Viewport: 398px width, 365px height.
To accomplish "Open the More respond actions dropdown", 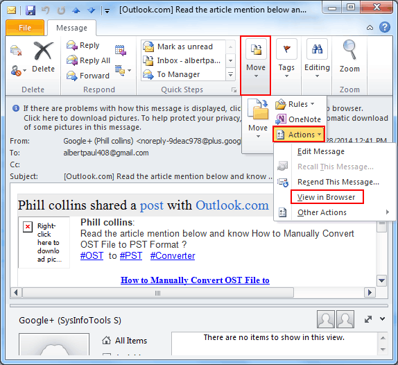I will (123, 70).
